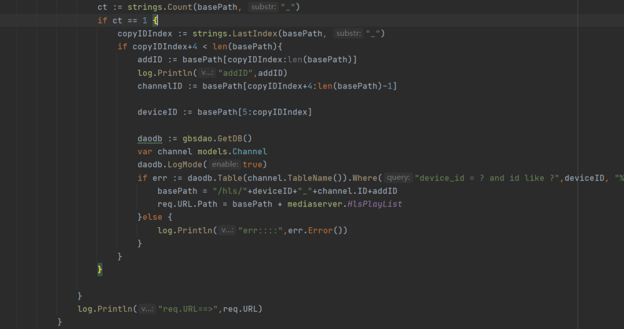The height and width of the screenshot is (329, 624).
Task: Click the "channelID" variable declaration
Action: pos(160,86)
